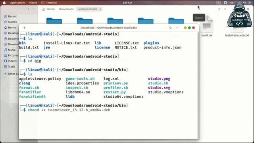Click Other Locations in the sidebar
The width and height of the screenshot is (254, 143).
(11, 73)
